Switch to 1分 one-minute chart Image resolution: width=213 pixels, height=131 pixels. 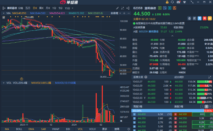click(54, 8)
